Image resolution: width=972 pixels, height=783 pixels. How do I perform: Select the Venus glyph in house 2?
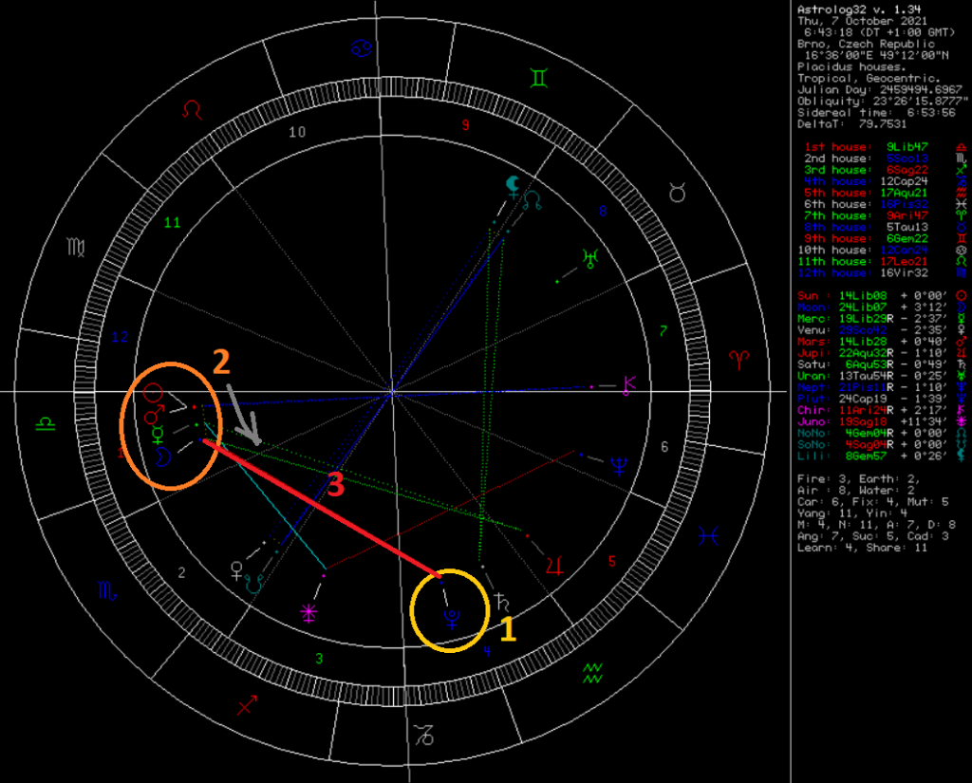point(236,570)
